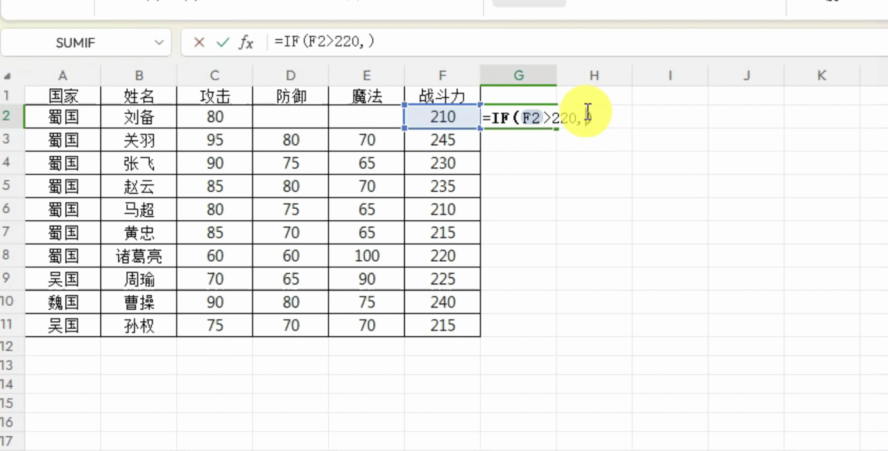Click the 攻击 header cell

point(214,95)
